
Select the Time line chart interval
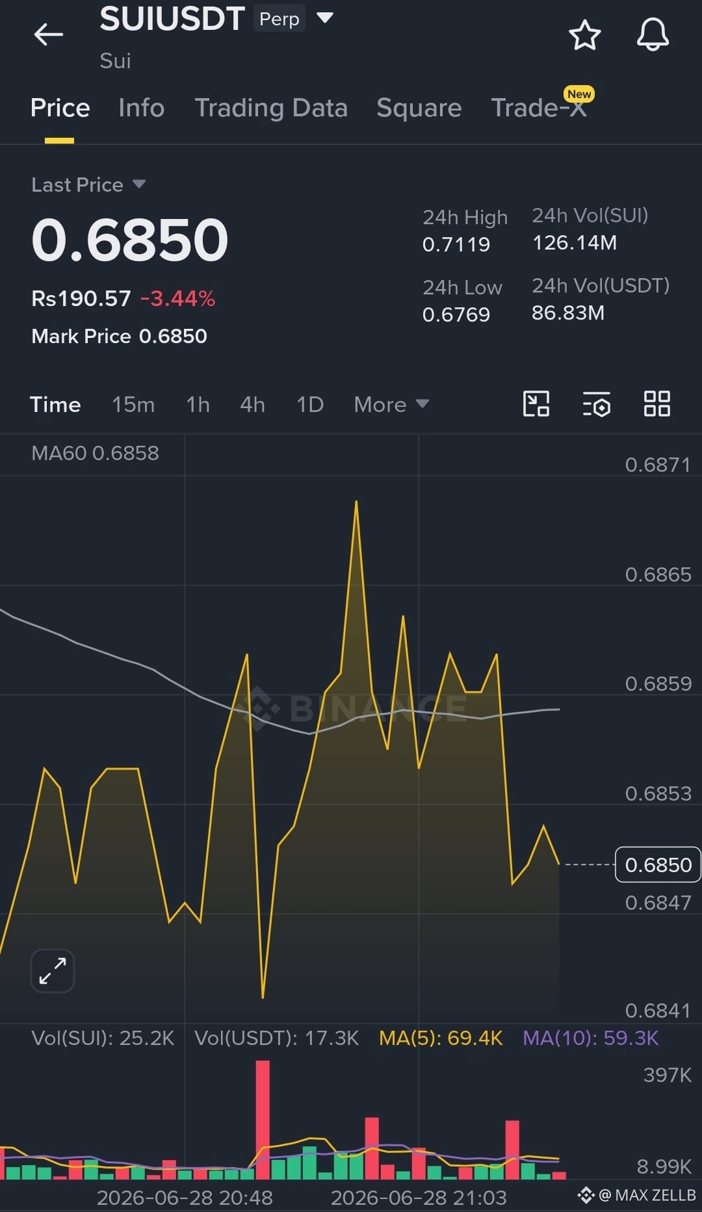click(55, 404)
